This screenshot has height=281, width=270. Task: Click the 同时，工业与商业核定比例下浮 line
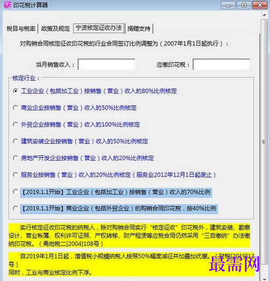[x=50, y=272]
